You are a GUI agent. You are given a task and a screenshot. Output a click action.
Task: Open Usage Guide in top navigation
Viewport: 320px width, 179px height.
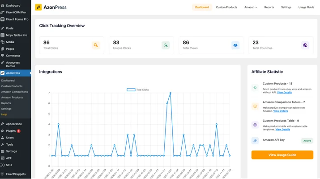coord(306,7)
